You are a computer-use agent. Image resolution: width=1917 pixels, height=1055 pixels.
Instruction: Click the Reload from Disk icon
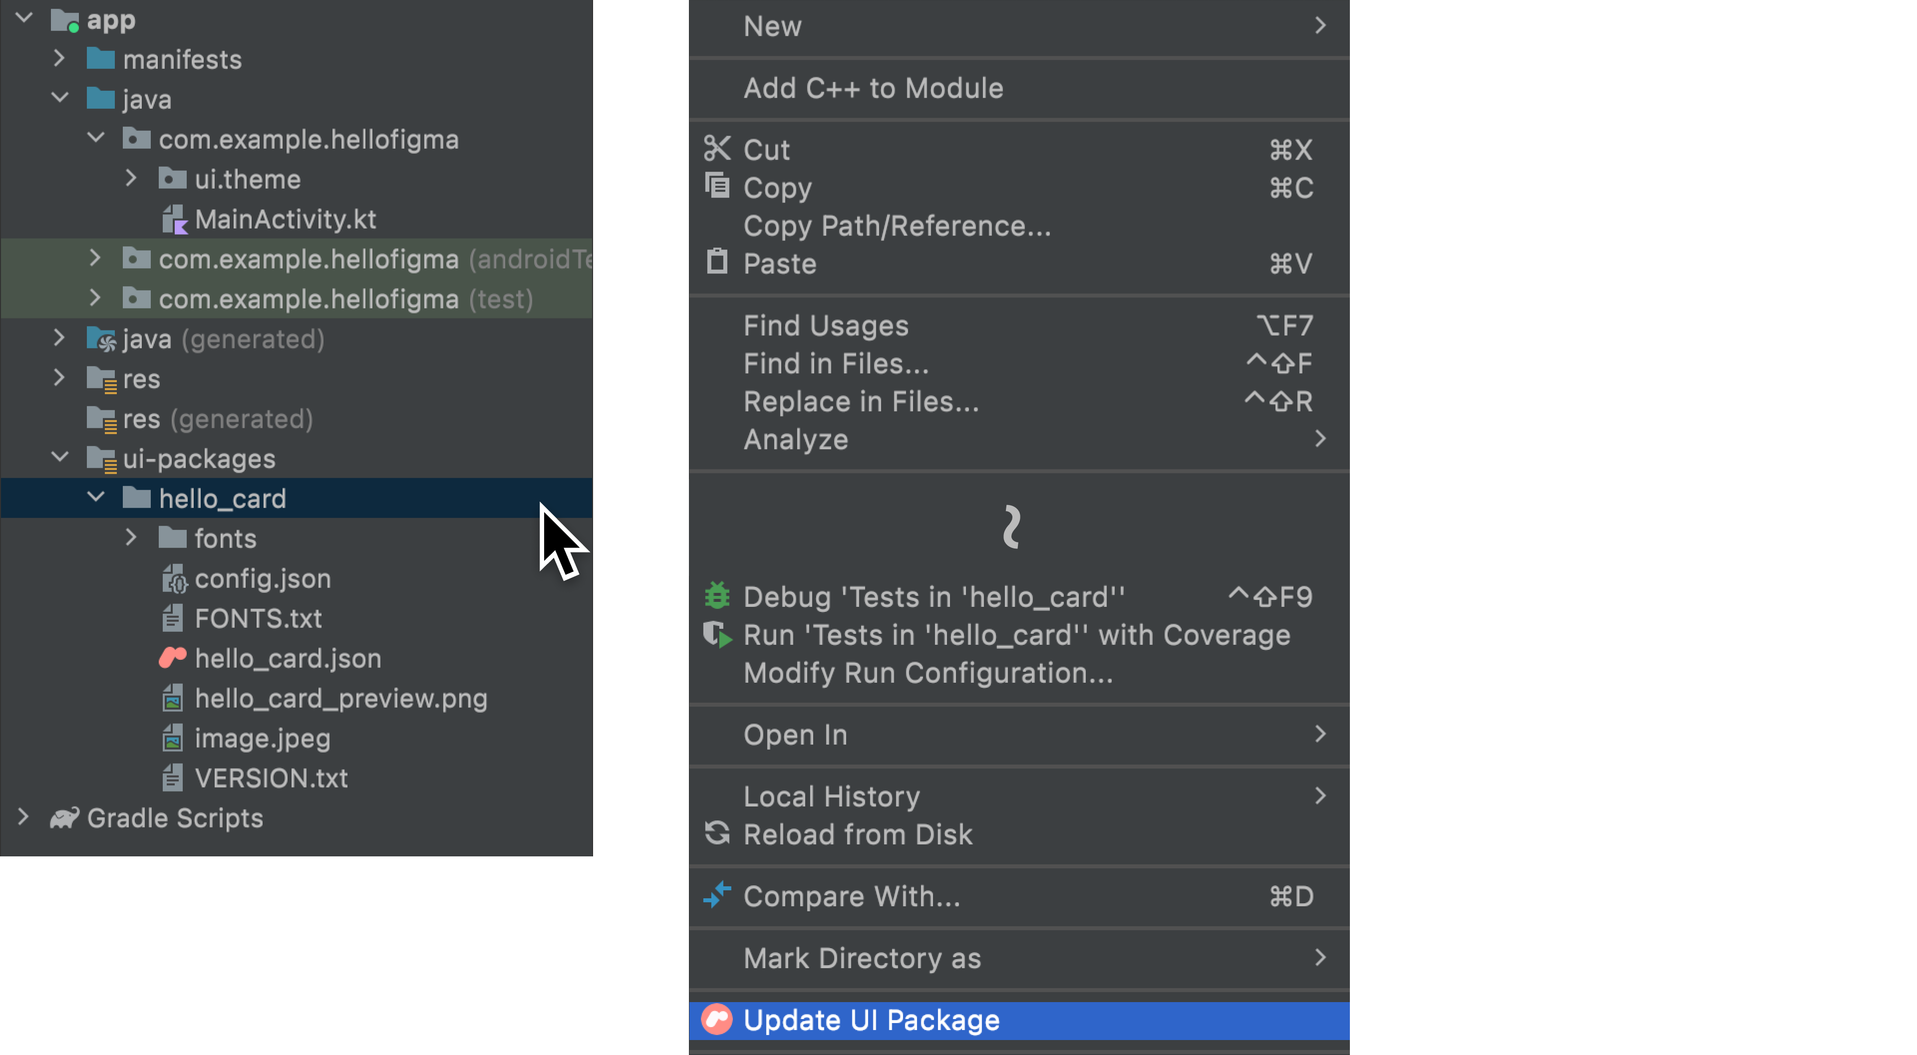click(x=720, y=833)
